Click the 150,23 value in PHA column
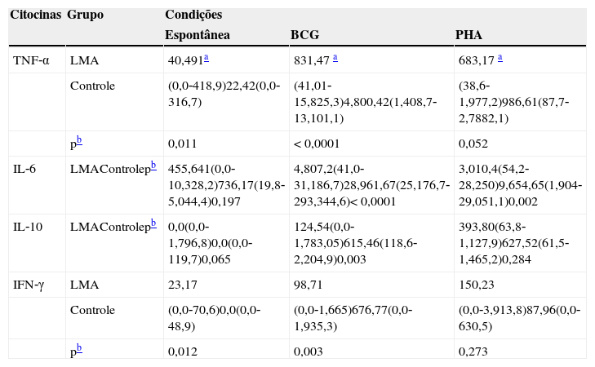Screen dimensions: 595x367 [x=475, y=285]
